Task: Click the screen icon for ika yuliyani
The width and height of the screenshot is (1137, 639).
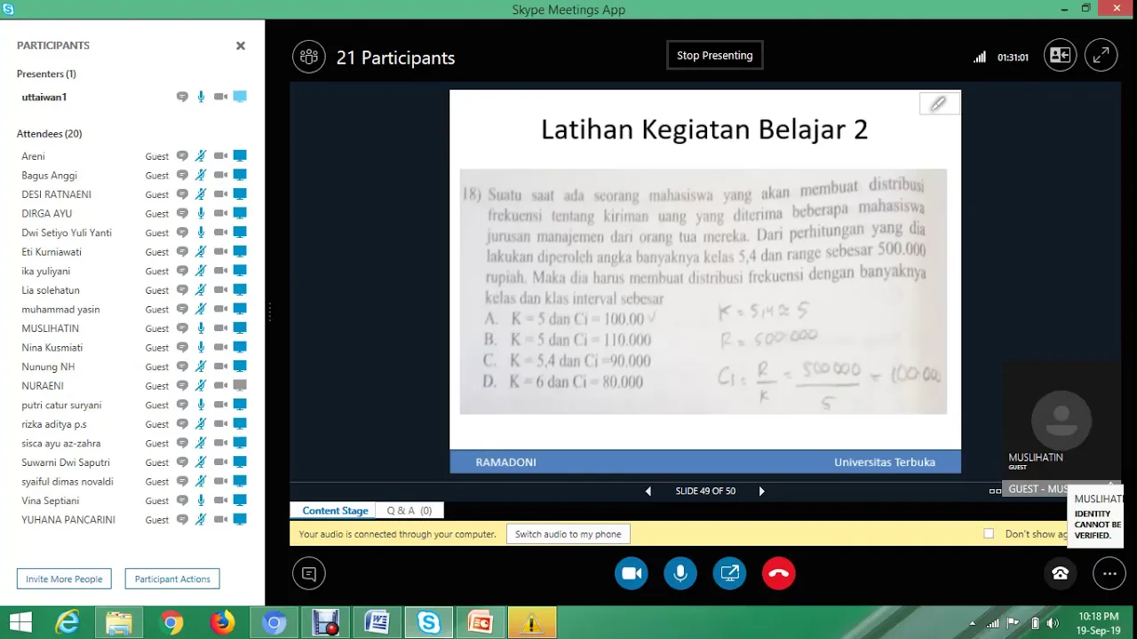Action: pyautogui.click(x=240, y=272)
